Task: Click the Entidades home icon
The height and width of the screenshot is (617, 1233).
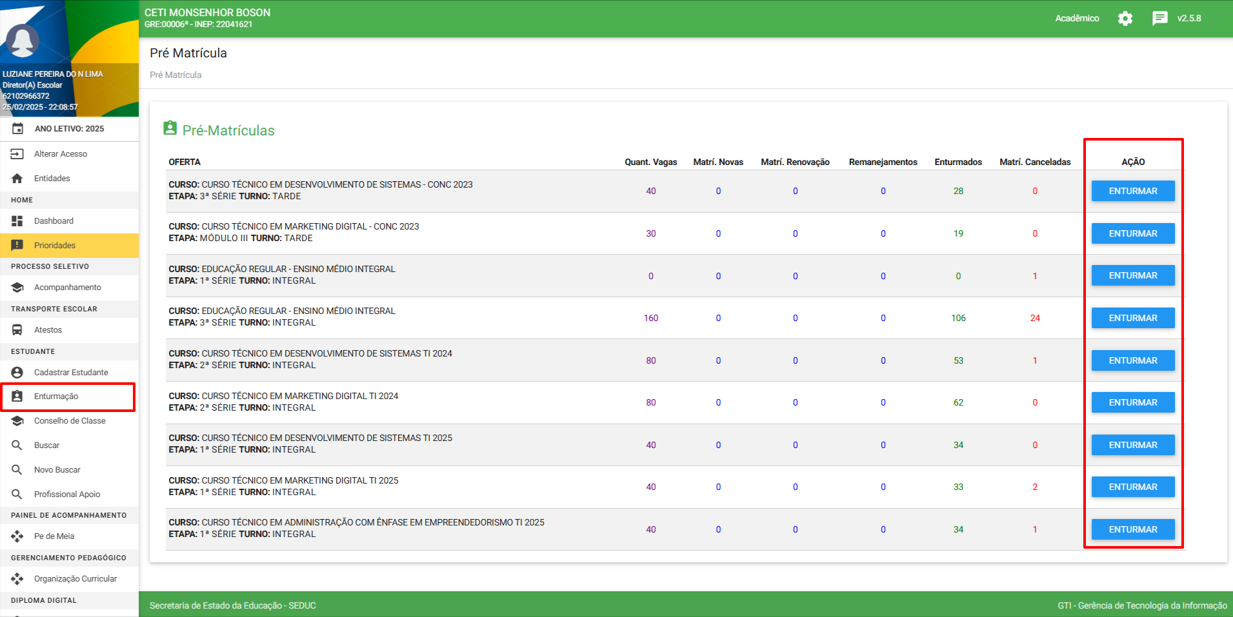Action: pos(17,179)
